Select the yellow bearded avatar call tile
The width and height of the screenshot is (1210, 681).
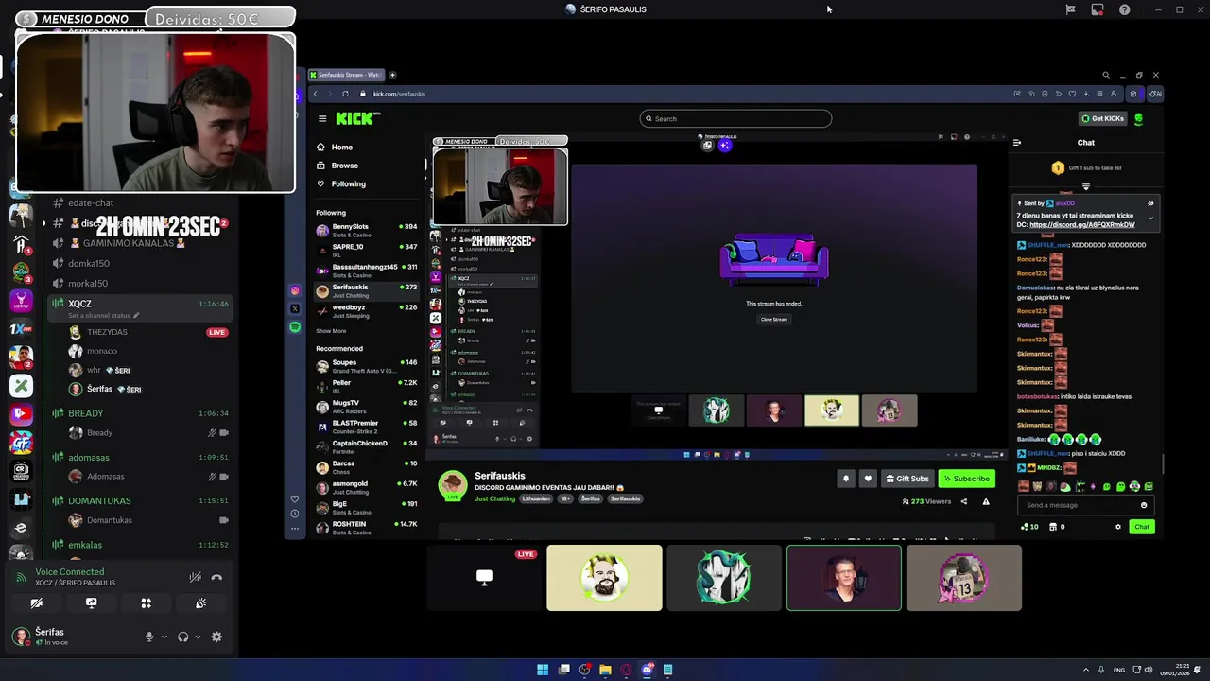tap(604, 577)
